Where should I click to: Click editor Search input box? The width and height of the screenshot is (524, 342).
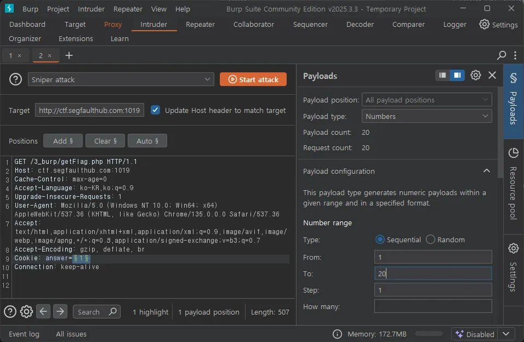pyautogui.click(x=96, y=311)
